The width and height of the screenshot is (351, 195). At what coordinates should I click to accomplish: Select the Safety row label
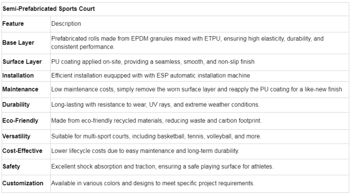tap(11, 166)
